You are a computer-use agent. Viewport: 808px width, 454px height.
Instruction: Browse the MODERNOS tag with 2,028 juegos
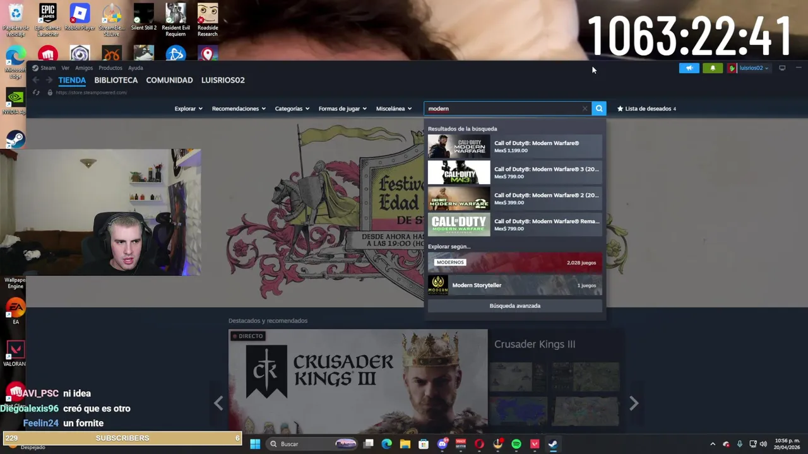514,262
